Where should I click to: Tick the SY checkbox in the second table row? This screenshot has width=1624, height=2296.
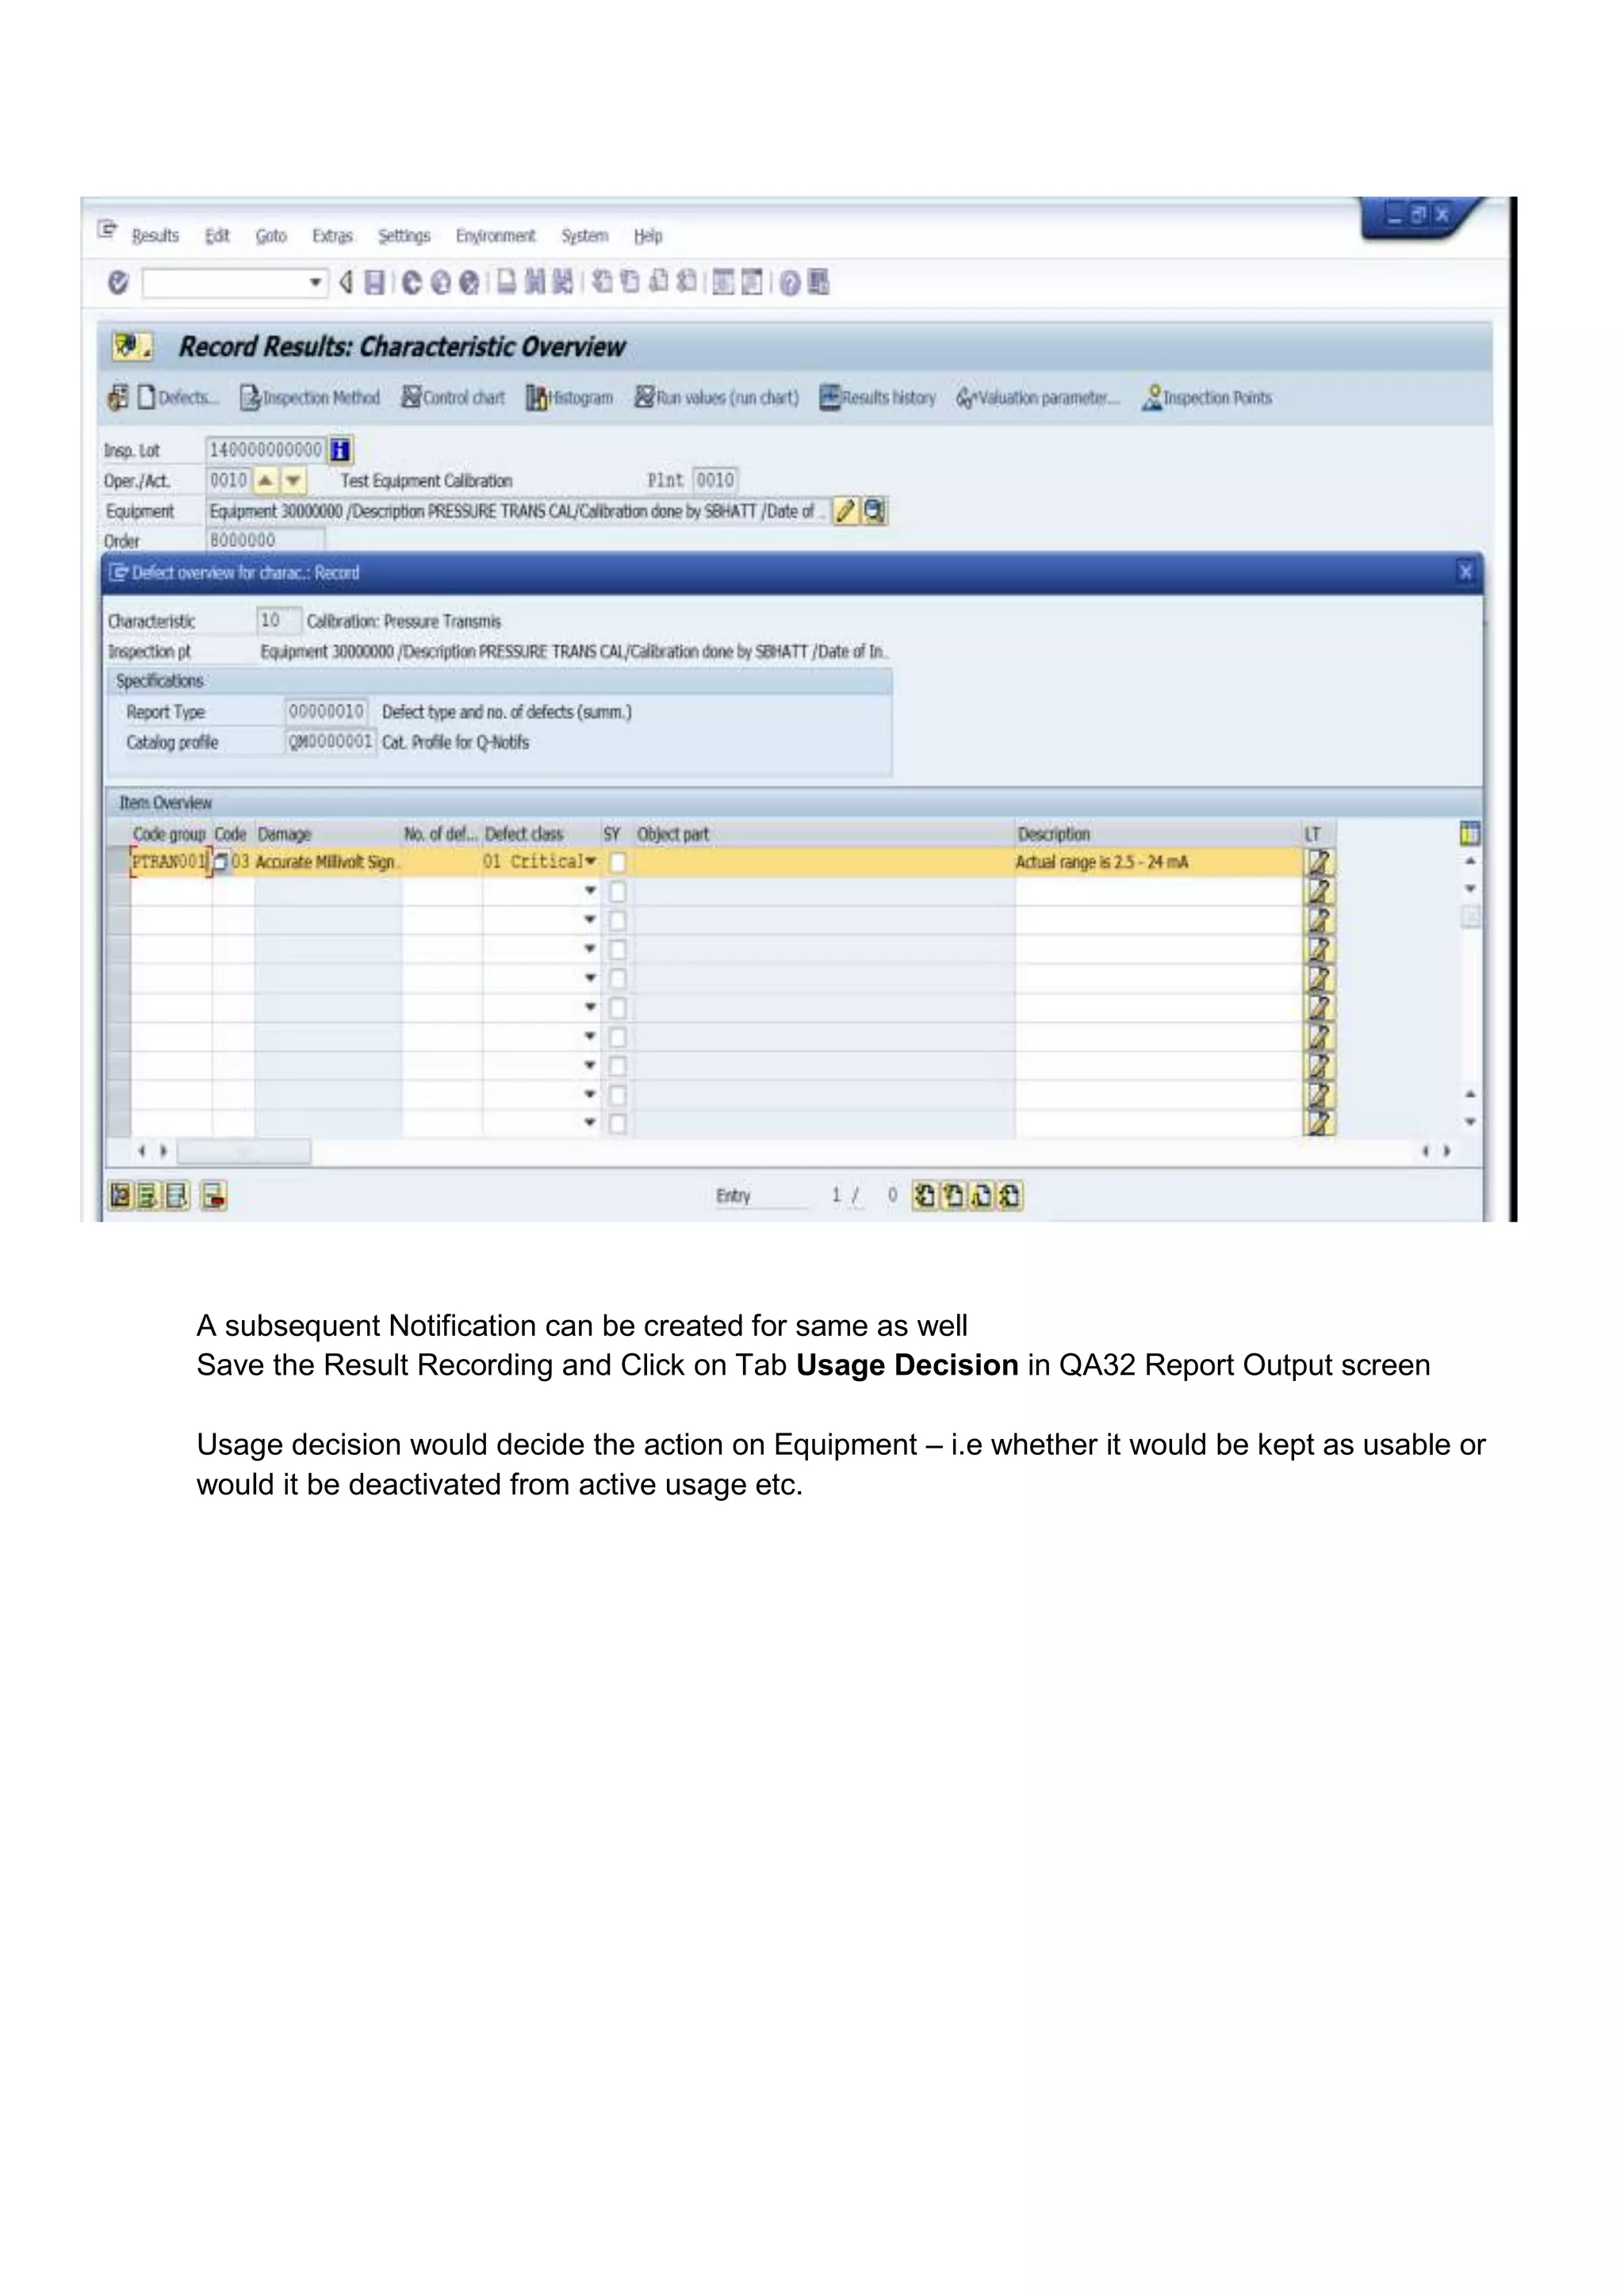click(618, 891)
